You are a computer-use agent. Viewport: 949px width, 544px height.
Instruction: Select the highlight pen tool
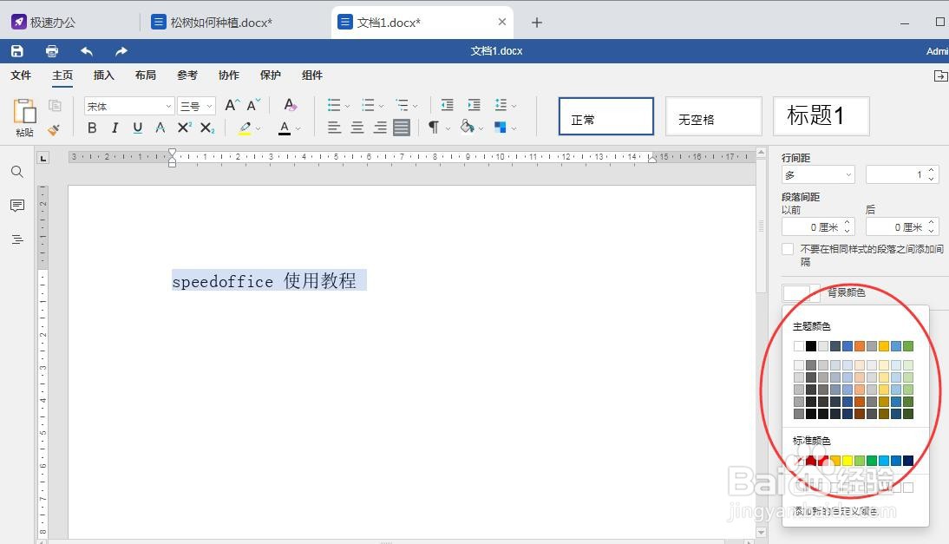click(245, 128)
